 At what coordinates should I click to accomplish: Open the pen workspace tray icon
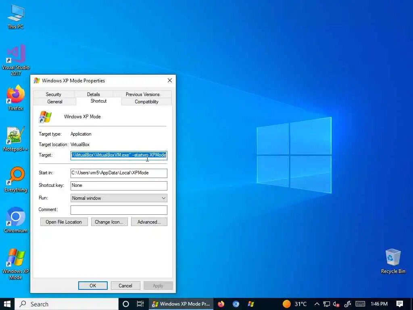point(347,304)
